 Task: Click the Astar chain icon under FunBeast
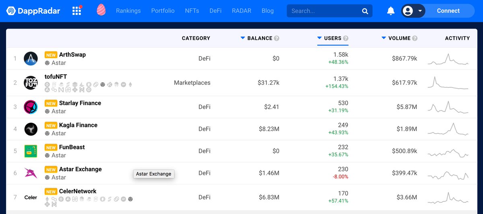[x=47, y=155]
